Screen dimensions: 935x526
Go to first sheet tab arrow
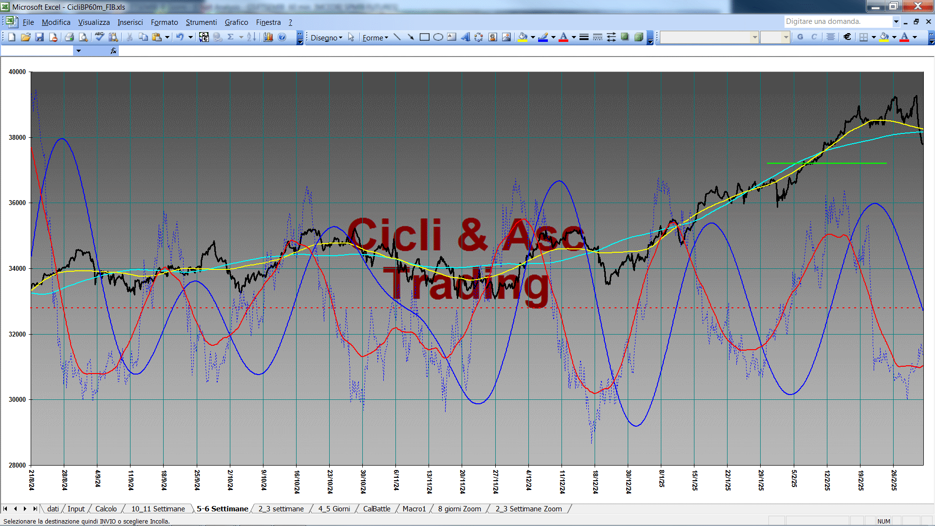pyautogui.click(x=5, y=509)
